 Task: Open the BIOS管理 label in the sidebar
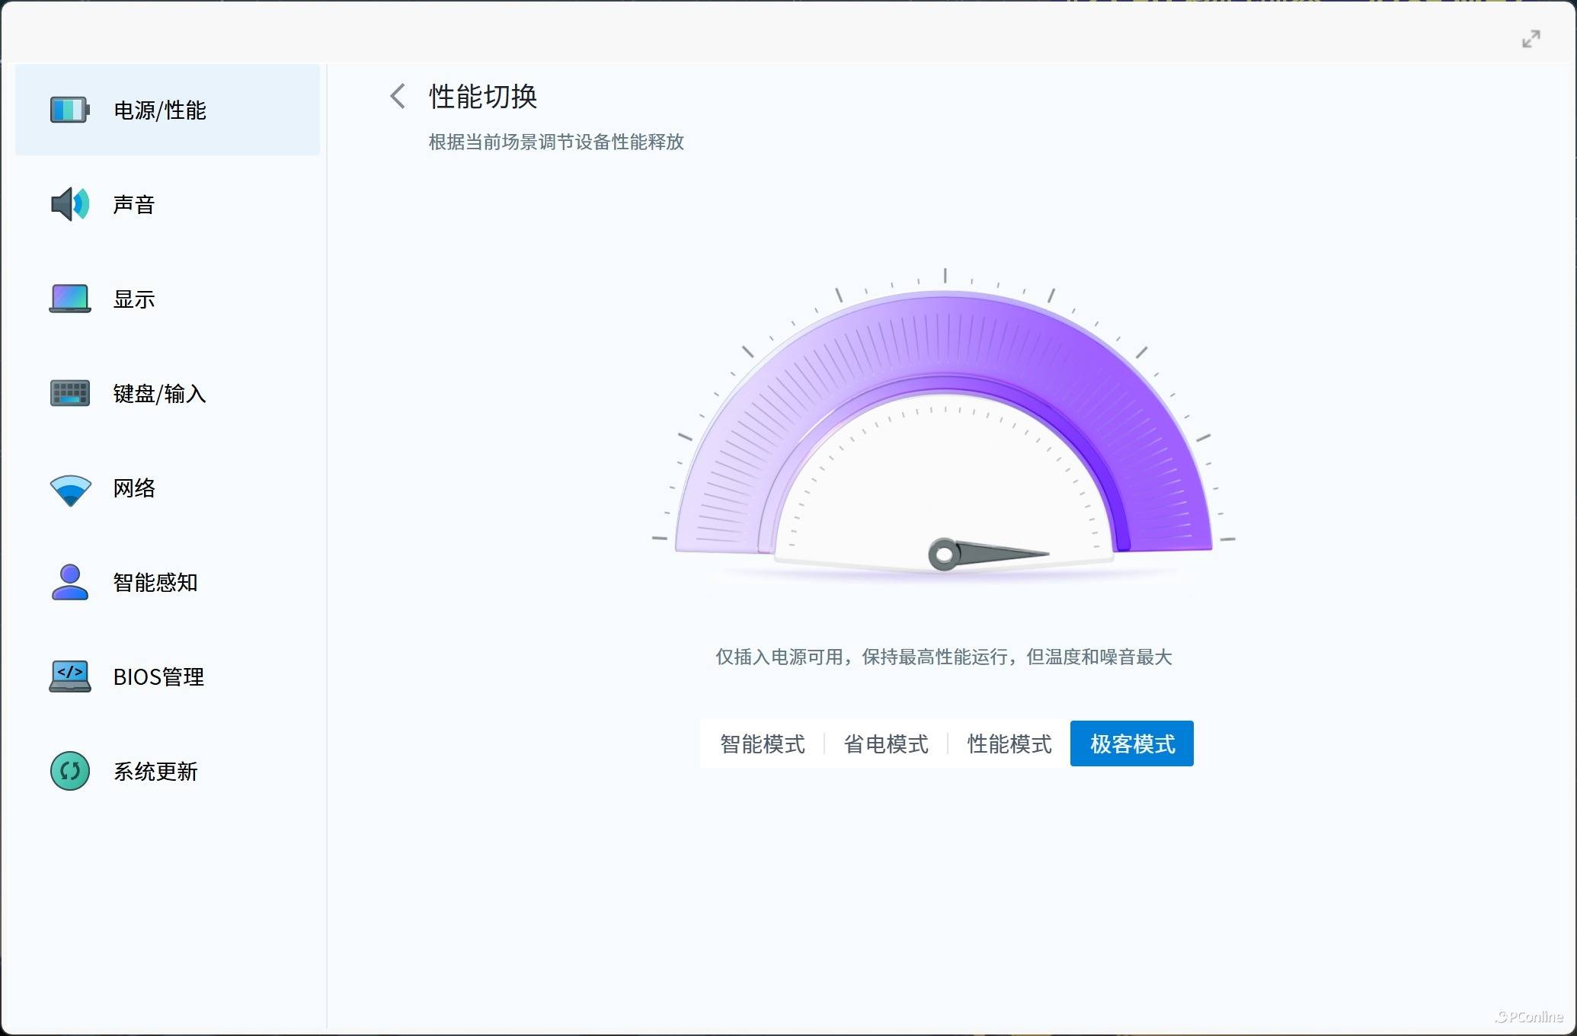tap(158, 677)
